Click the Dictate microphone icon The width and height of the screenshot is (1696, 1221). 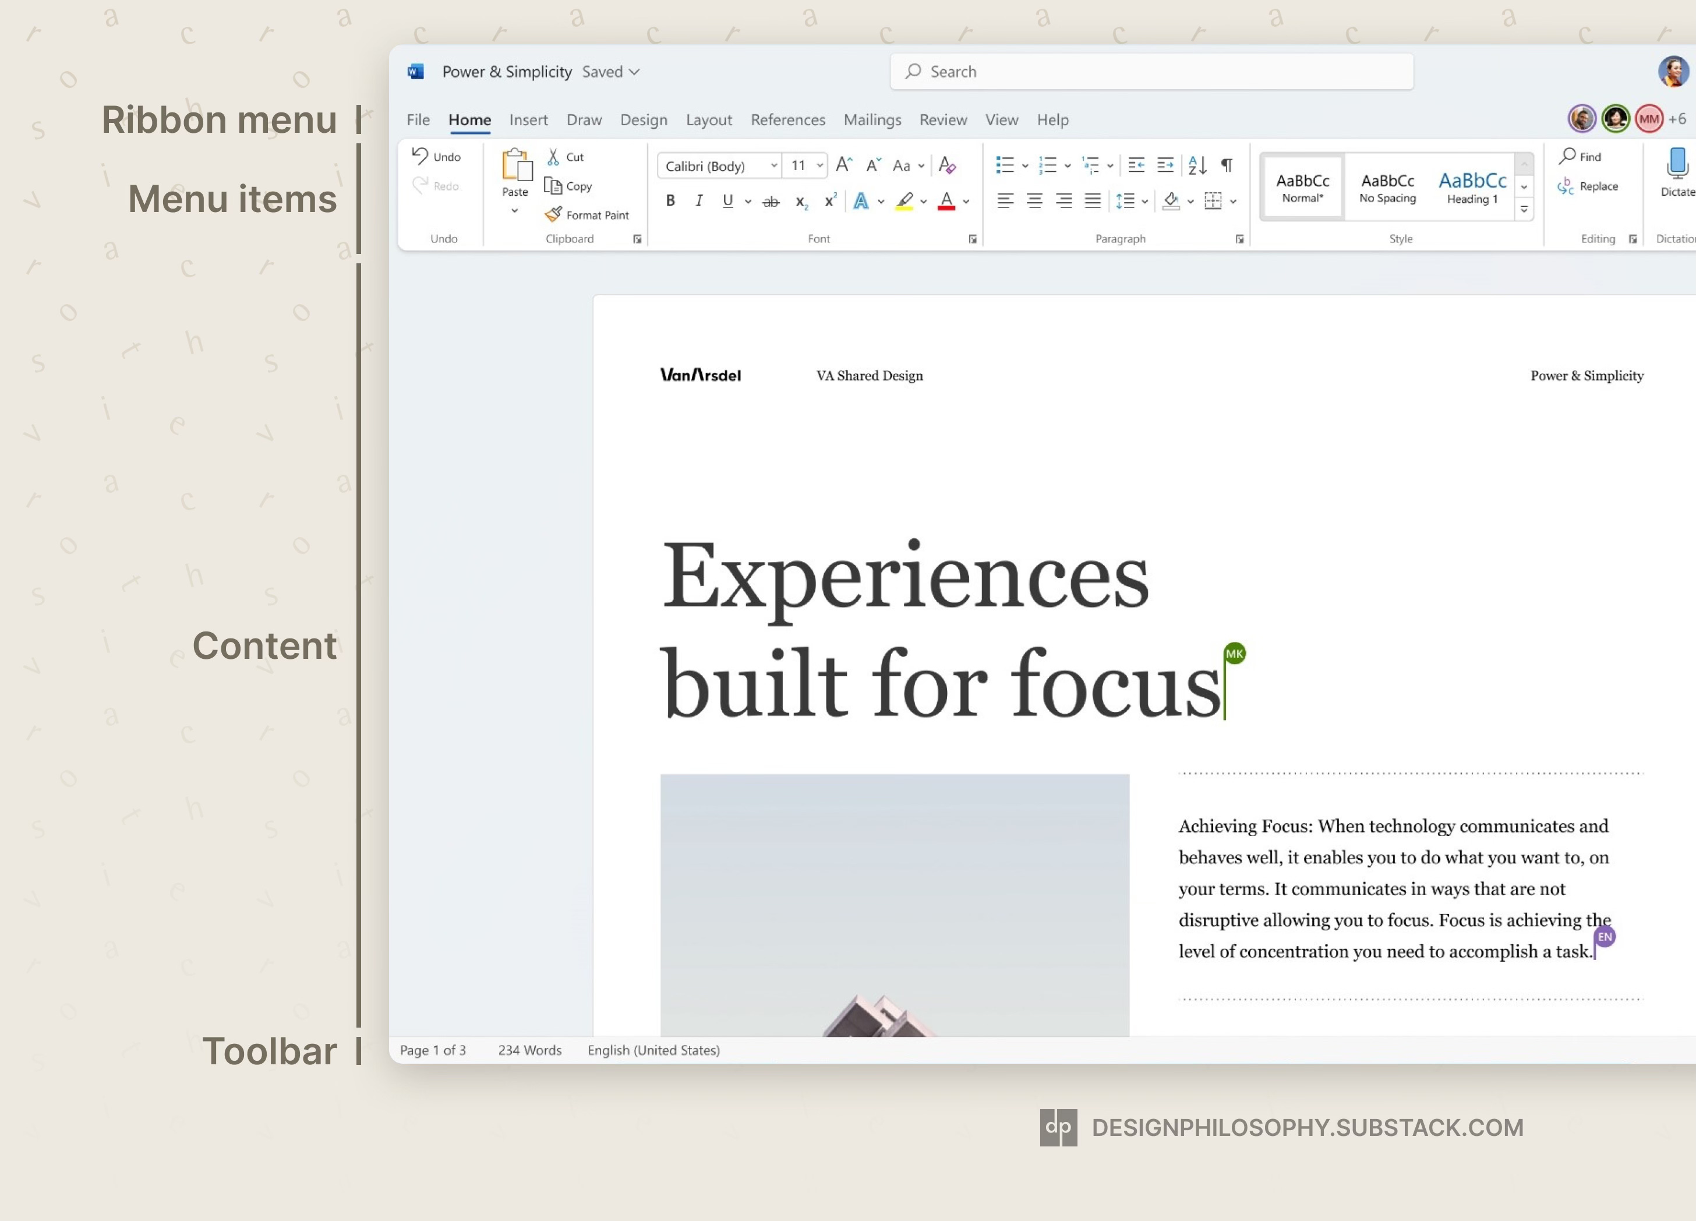coord(1677,164)
